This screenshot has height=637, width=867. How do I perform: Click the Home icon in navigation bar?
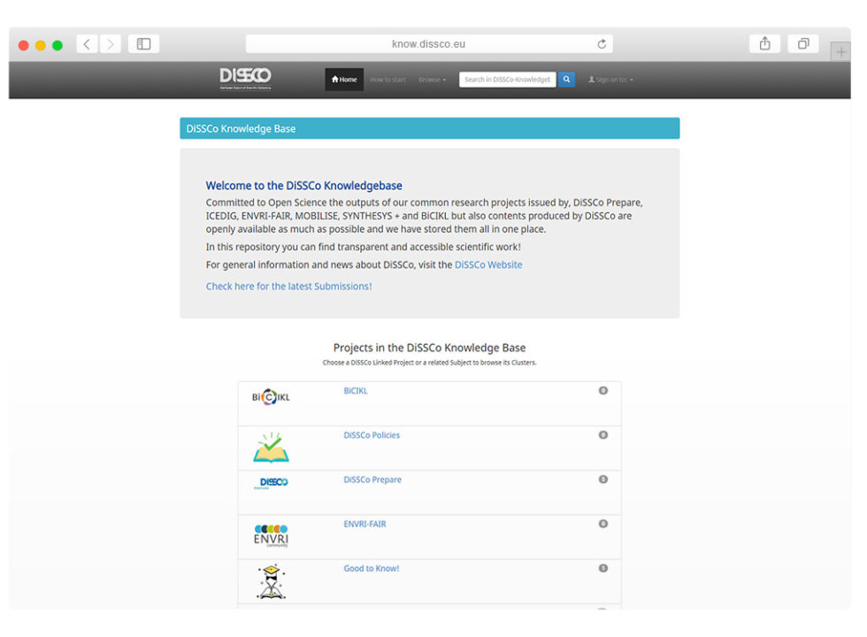334,79
